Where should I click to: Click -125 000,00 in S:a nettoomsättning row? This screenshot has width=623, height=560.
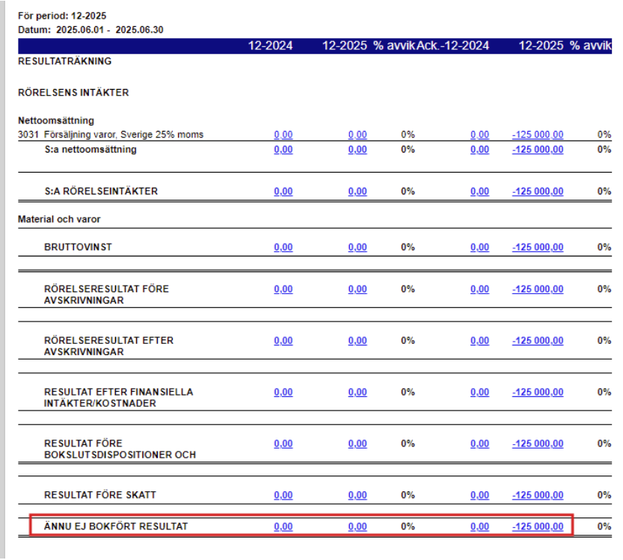pyautogui.click(x=537, y=150)
